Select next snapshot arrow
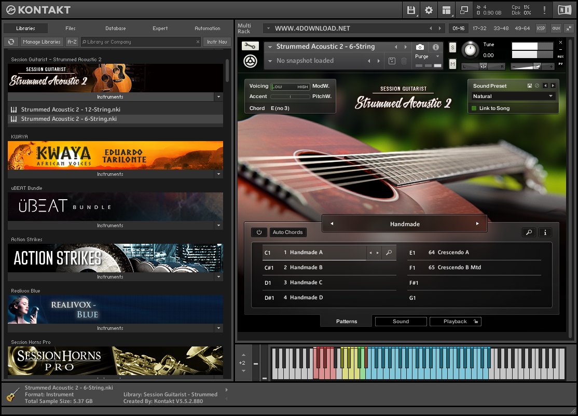This screenshot has height=416, width=578. 379,61
